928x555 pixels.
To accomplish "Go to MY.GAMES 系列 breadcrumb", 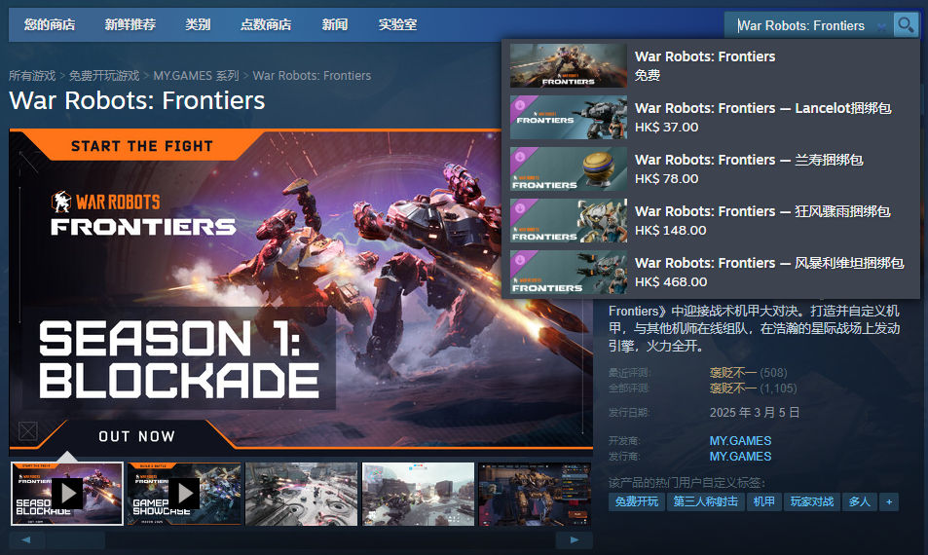I will click(x=196, y=76).
